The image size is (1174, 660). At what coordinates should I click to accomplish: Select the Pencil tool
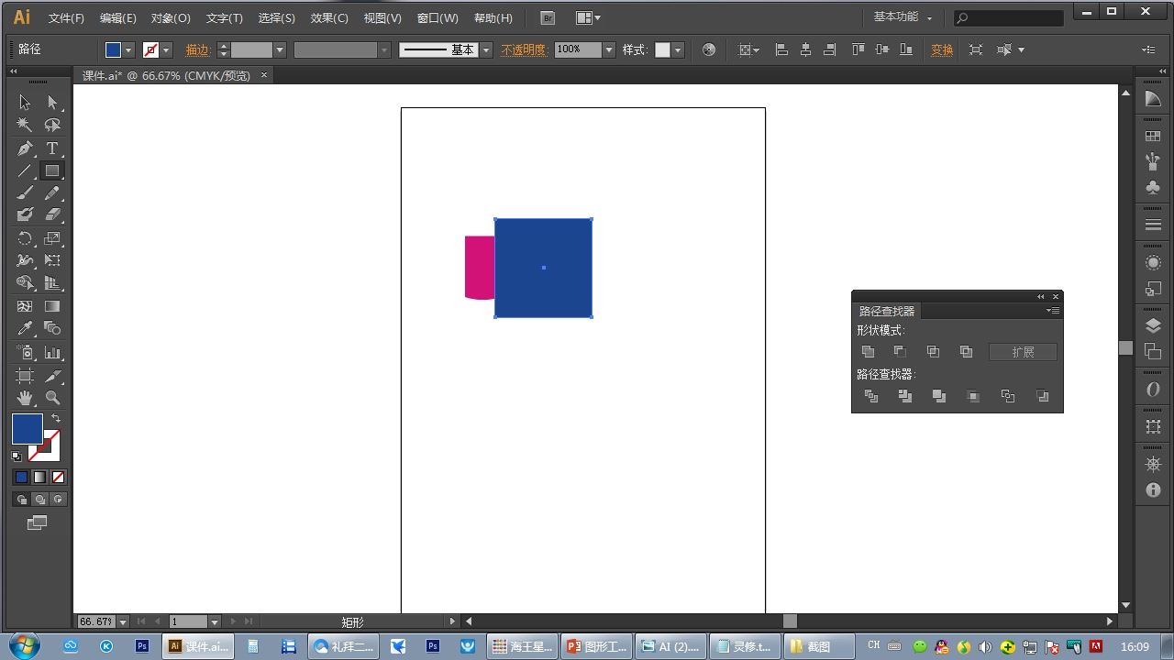[52, 193]
